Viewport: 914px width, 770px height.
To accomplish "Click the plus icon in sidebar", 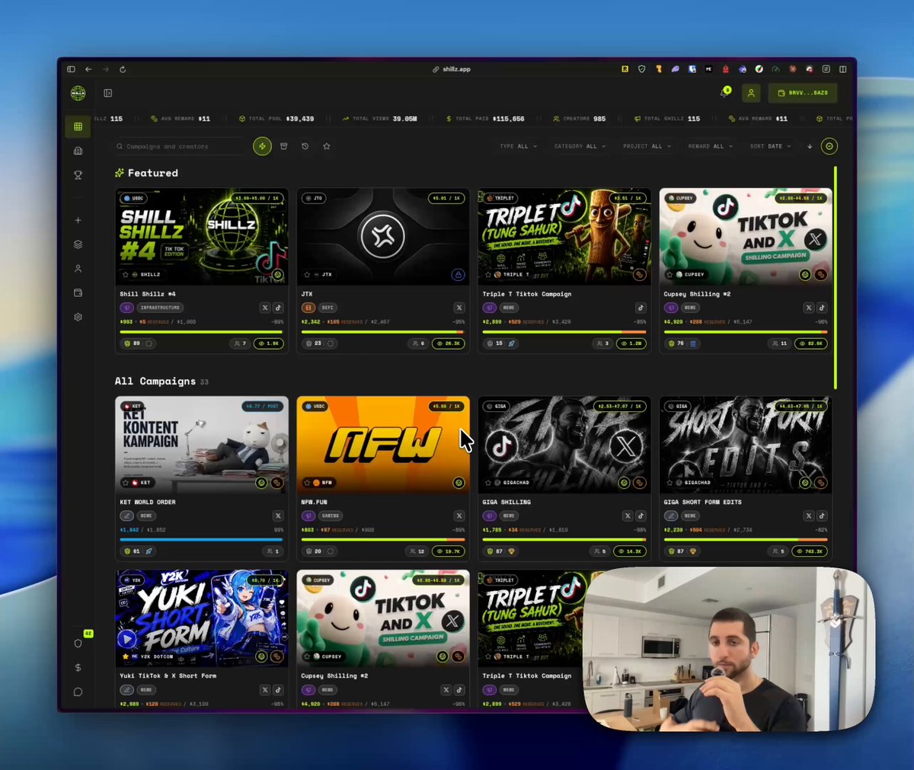I will pyautogui.click(x=78, y=220).
